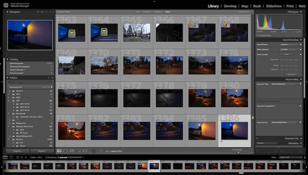Open the Saved Preset Custom dropdown
This screenshot has height=175, width=308.
289,44
